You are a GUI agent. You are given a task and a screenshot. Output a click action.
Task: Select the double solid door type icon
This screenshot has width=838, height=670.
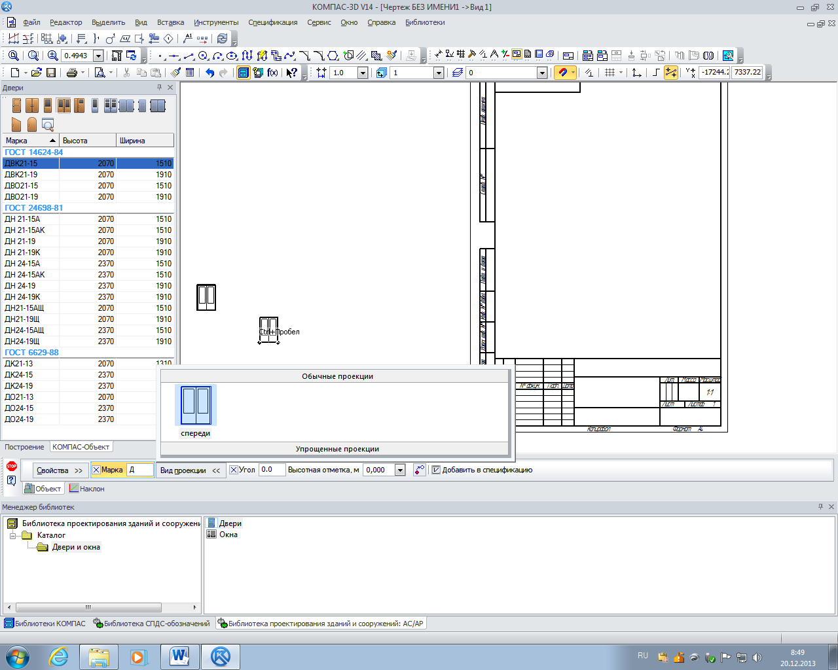(x=32, y=105)
